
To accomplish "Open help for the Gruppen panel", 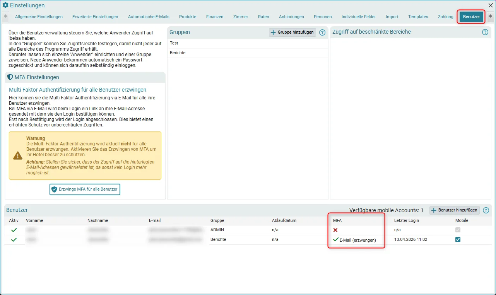I will point(322,32).
